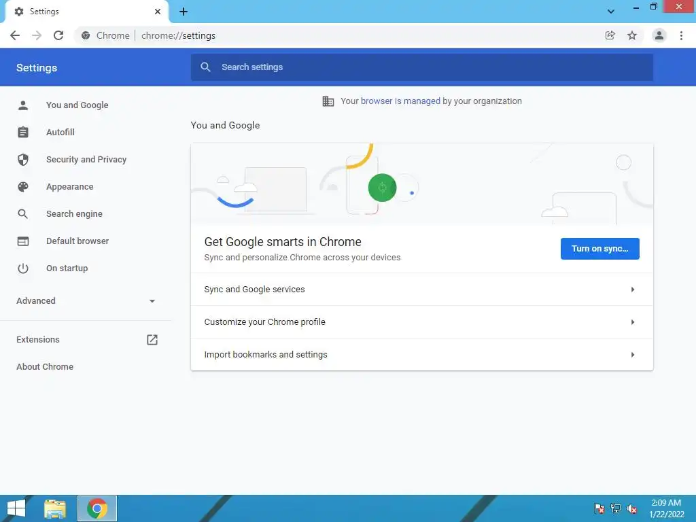696x522 pixels.
Task: Click the Action Center flag tray icon
Action: (599, 508)
